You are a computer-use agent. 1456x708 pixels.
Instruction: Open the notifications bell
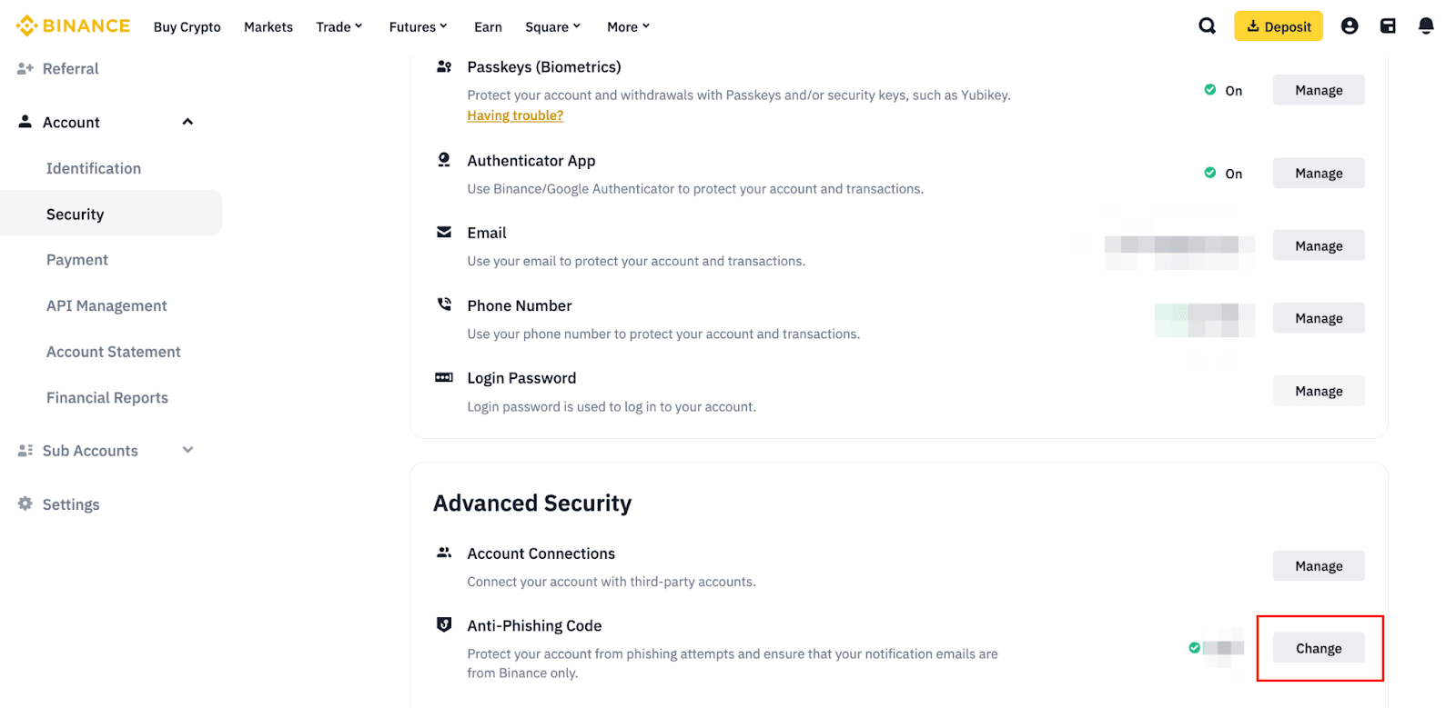point(1426,26)
